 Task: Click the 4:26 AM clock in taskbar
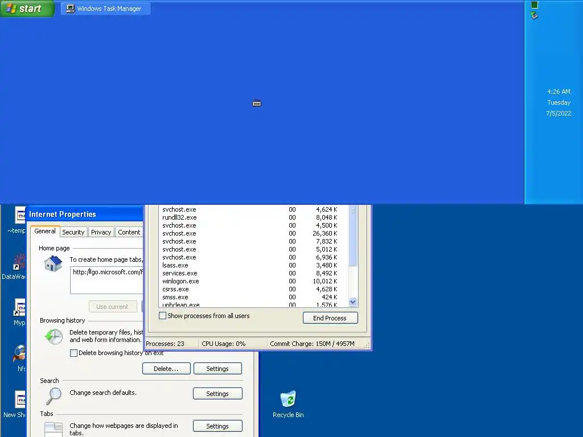[x=559, y=92]
